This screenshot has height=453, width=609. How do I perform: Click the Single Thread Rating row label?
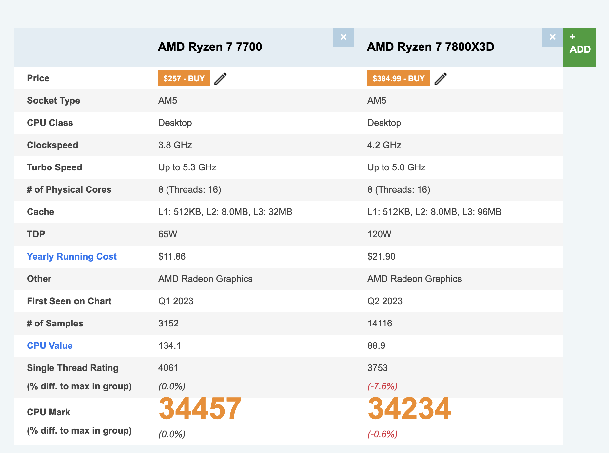[x=73, y=368]
